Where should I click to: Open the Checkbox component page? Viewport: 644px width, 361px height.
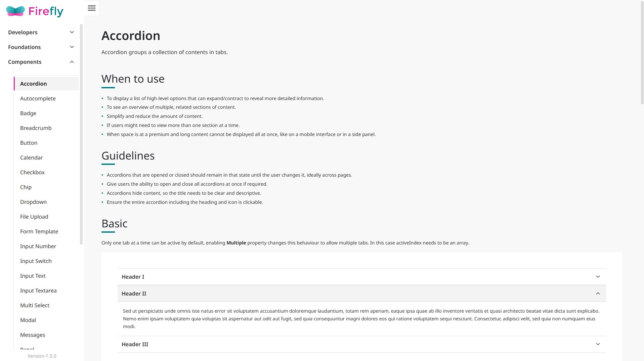point(32,172)
